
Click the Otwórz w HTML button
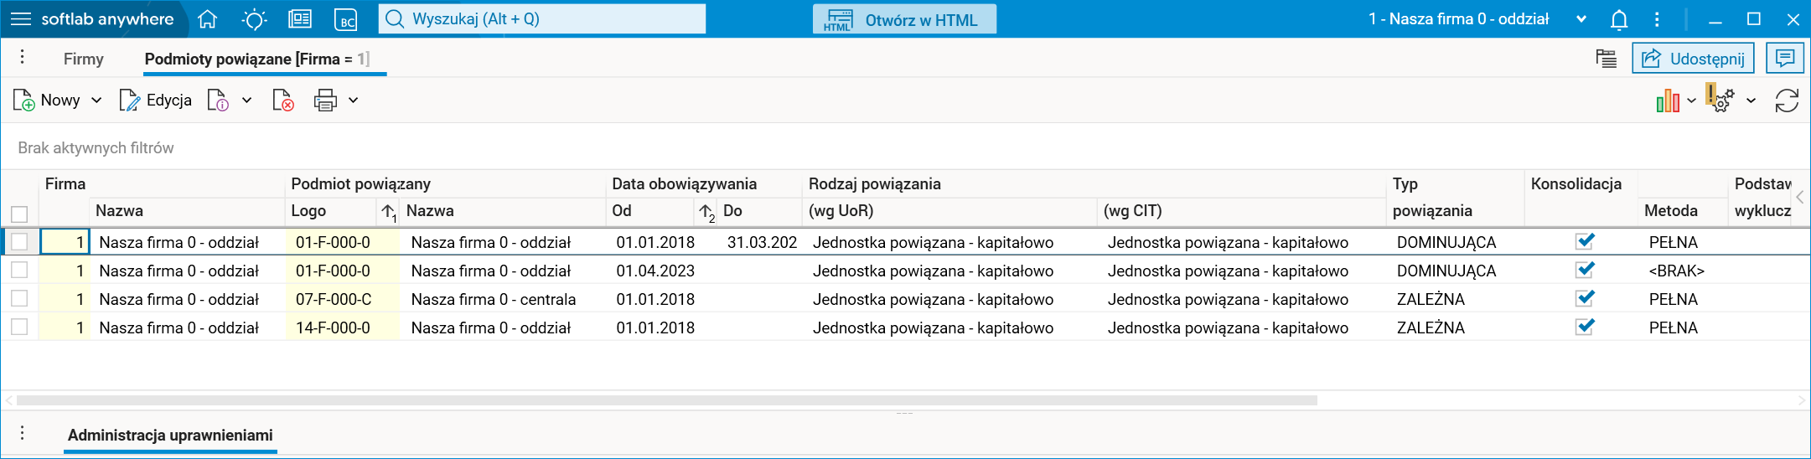(904, 19)
